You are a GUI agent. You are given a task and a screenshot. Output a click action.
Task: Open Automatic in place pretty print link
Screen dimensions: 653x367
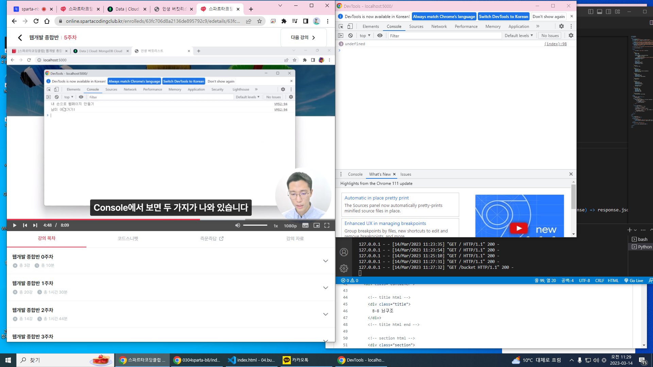[376, 198]
